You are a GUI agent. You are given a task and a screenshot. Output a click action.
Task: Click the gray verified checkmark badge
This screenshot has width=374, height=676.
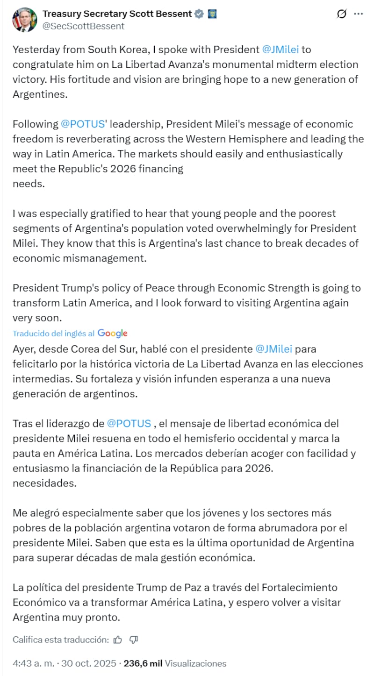pos(199,14)
